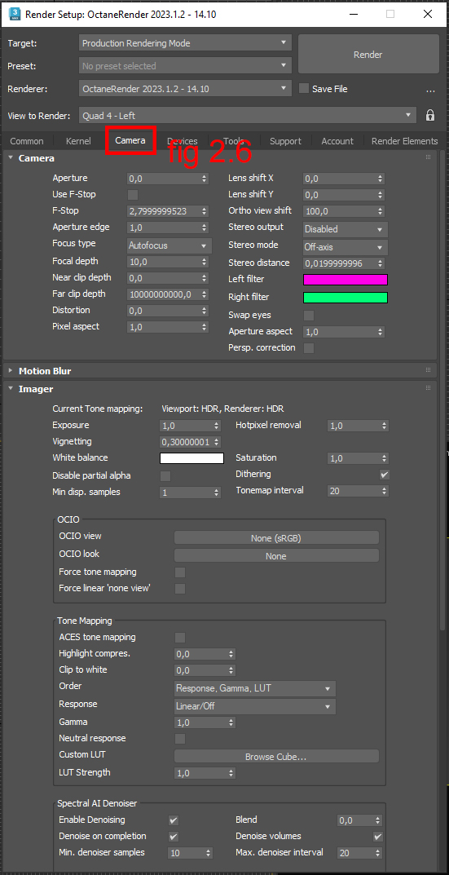Image resolution: width=449 pixels, height=875 pixels.
Task: Collapse the Camera rollout
Action: click(11, 158)
